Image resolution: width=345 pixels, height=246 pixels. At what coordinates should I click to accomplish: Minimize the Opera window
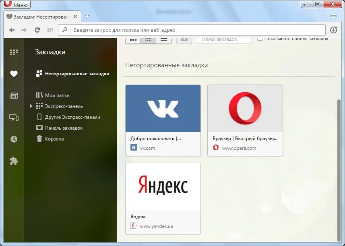[x=307, y=4]
